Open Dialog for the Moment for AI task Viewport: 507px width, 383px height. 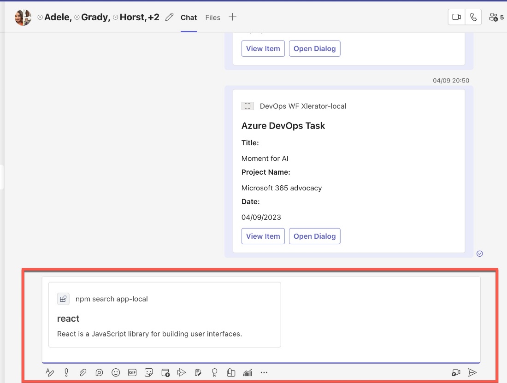(315, 236)
